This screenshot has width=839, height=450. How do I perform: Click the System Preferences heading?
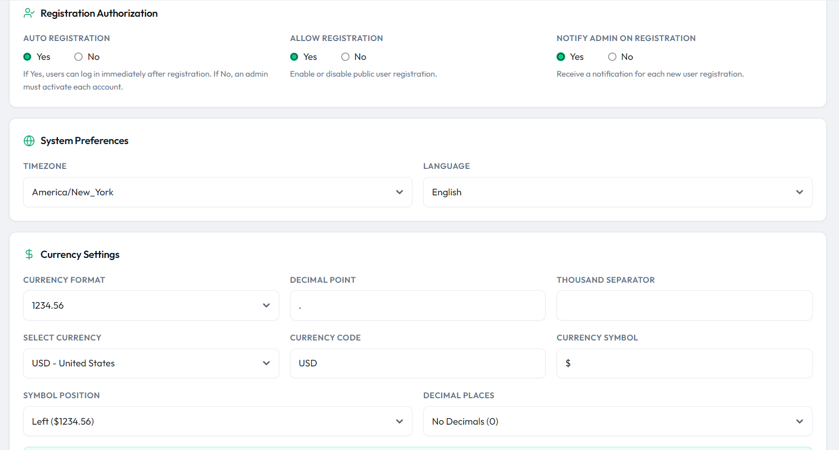click(x=85, y=141)
